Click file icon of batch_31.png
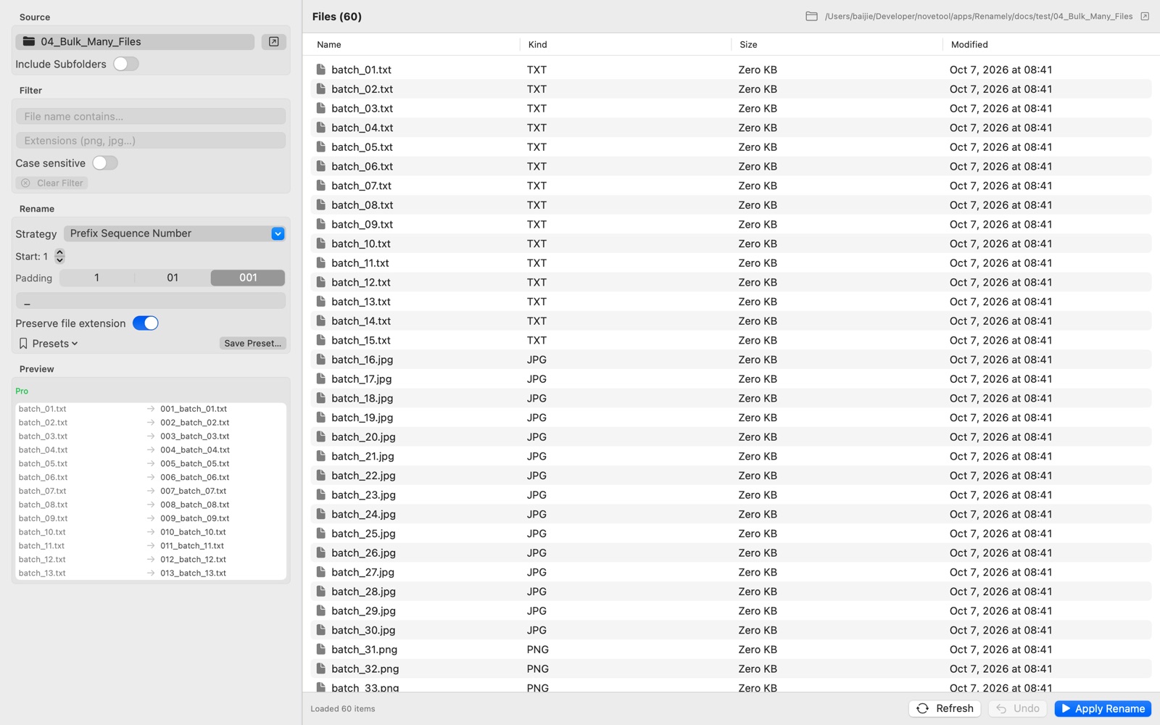This screenshot has width=1160, height=725. (x=320, y=650)
